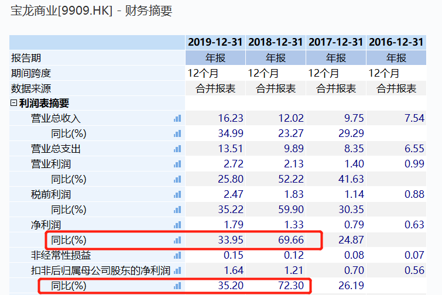Screen dimensions: 442x295
Task: Click 合并报表 under 2016-12-31
Action: point(396,88)
